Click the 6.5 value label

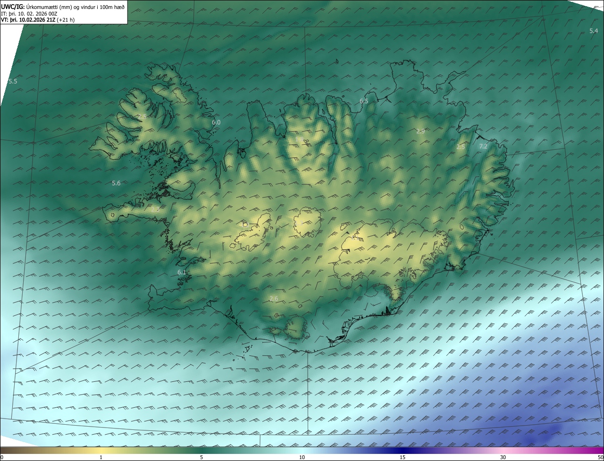[x=364, y=101]
